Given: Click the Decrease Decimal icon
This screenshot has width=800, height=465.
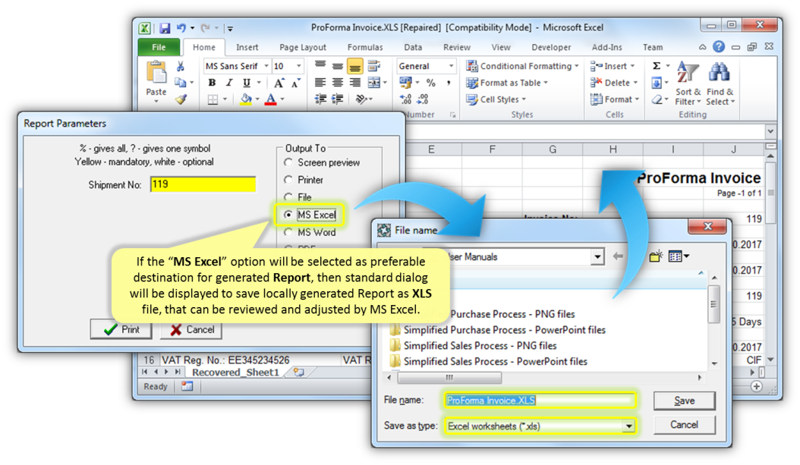Looking at the screenshot, I should [423, 99].
